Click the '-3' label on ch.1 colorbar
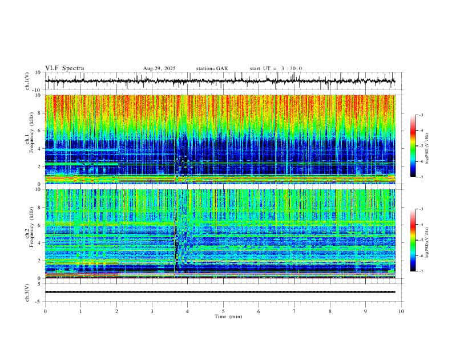This screenshot has width=452, height=349. click(x=421, y=115)
